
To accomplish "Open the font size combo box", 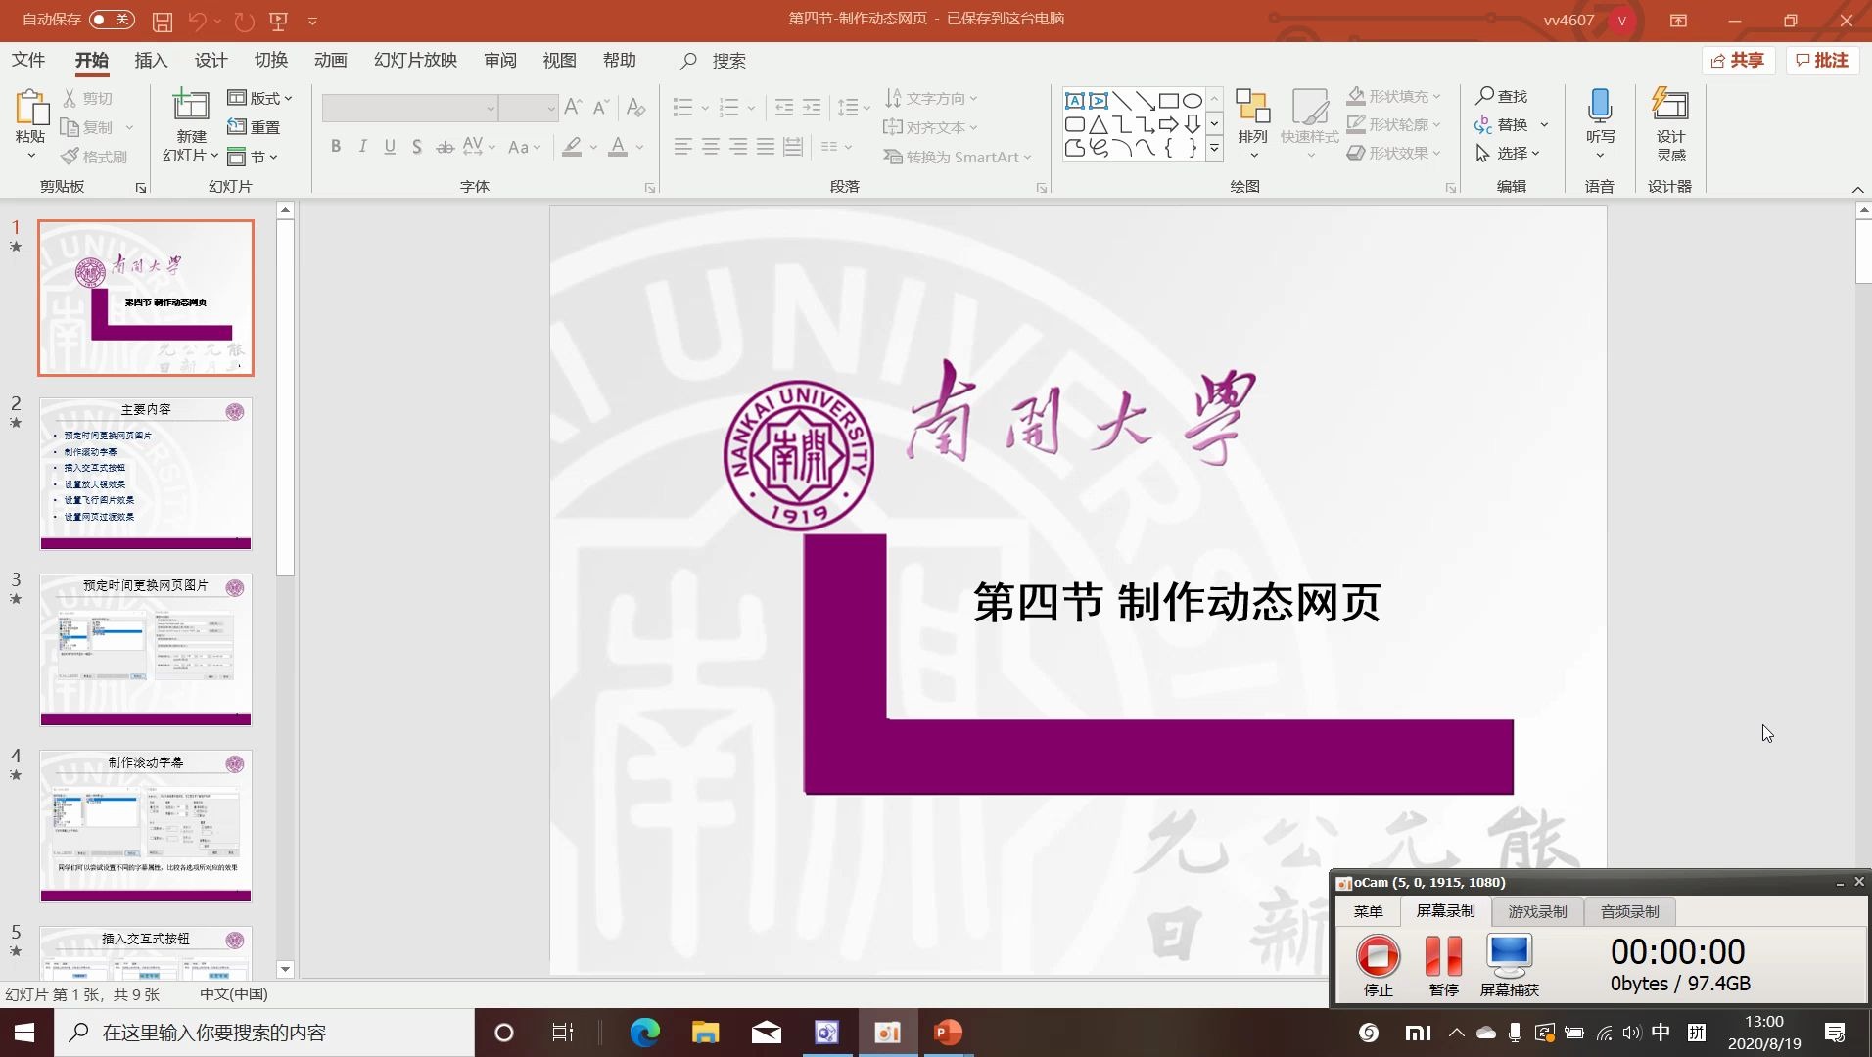I will click(529, 108).
